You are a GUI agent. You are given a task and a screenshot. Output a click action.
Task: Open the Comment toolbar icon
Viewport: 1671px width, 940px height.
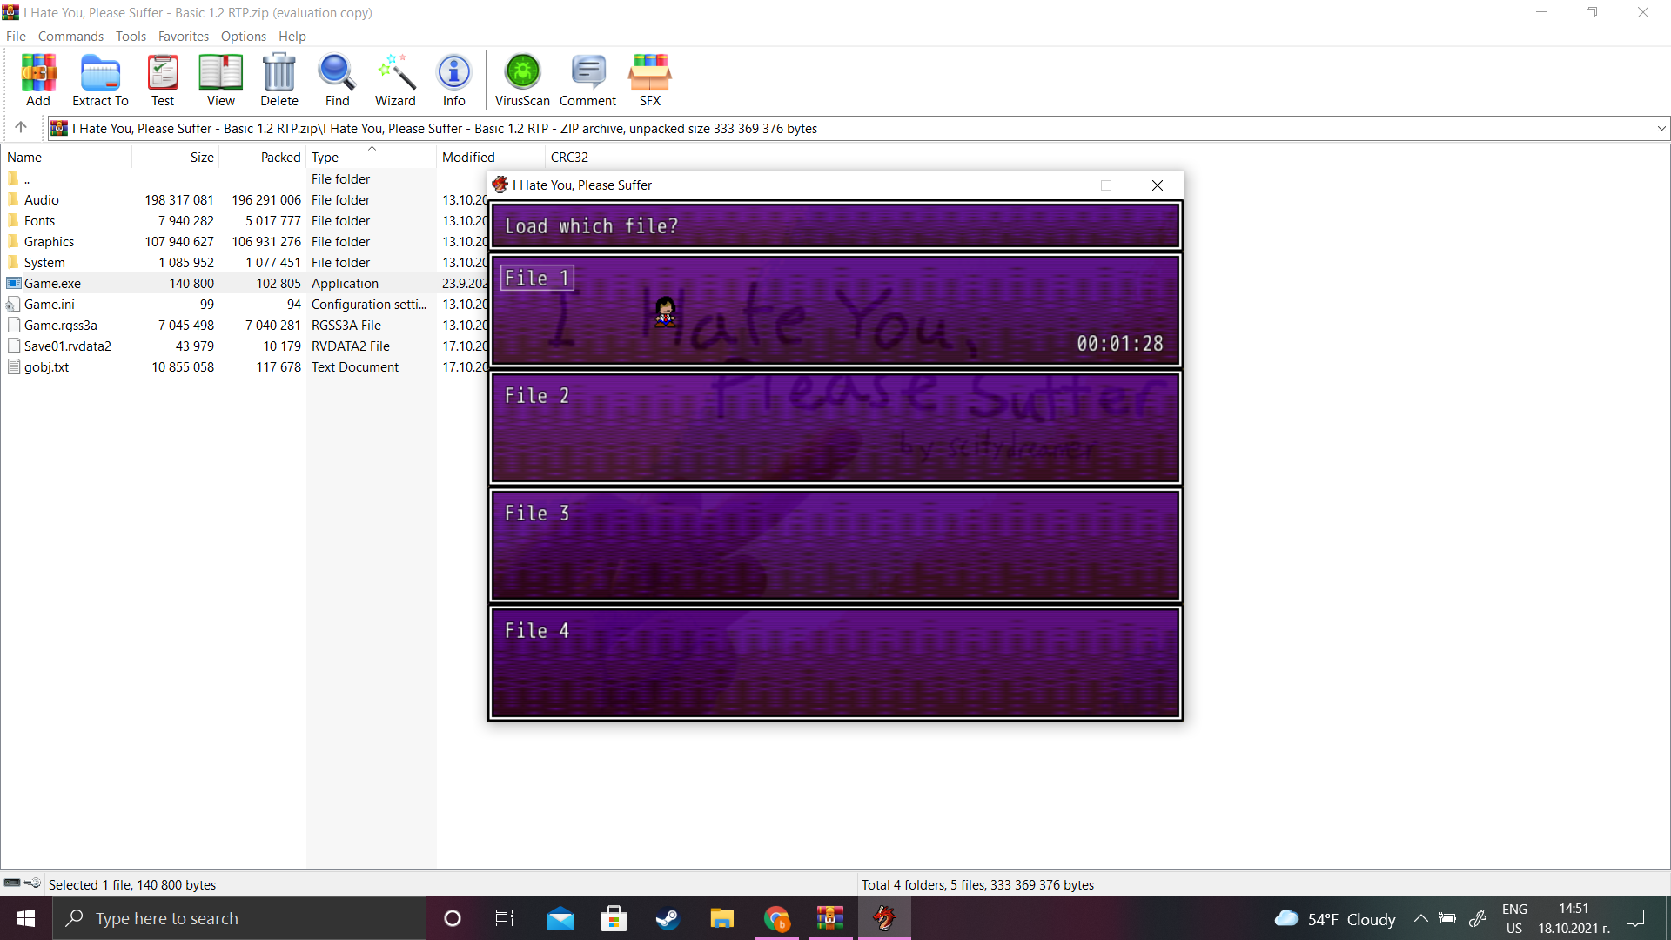pos(587,80)
